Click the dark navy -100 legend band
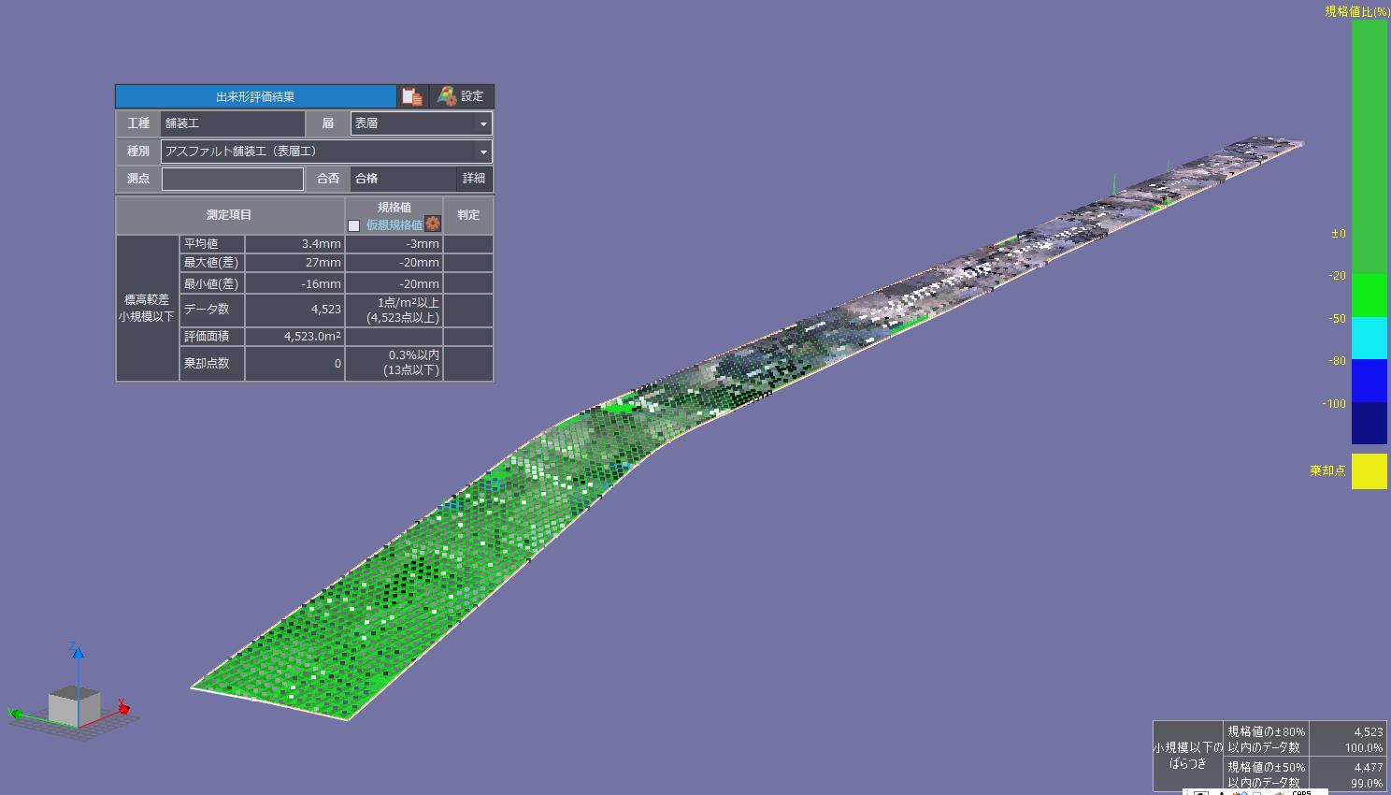 pos(1369,423)
